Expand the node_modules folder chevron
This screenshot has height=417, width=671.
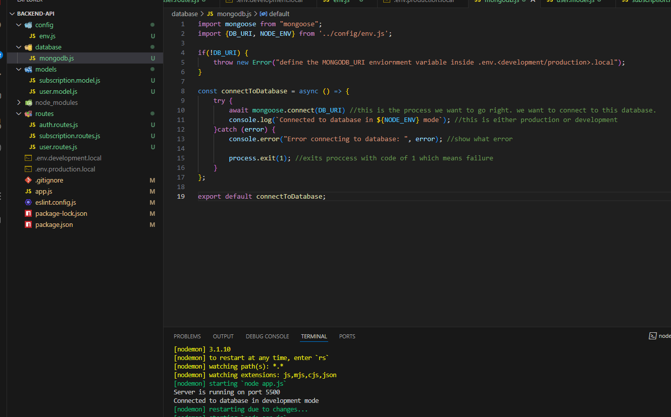coord(19,102)
